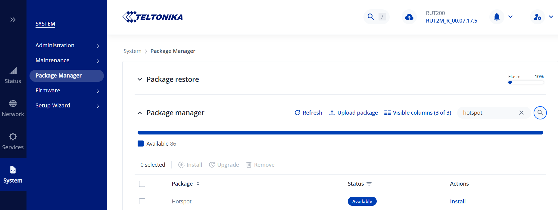Click the cloud upload icon in header

(x=409, y=17)
